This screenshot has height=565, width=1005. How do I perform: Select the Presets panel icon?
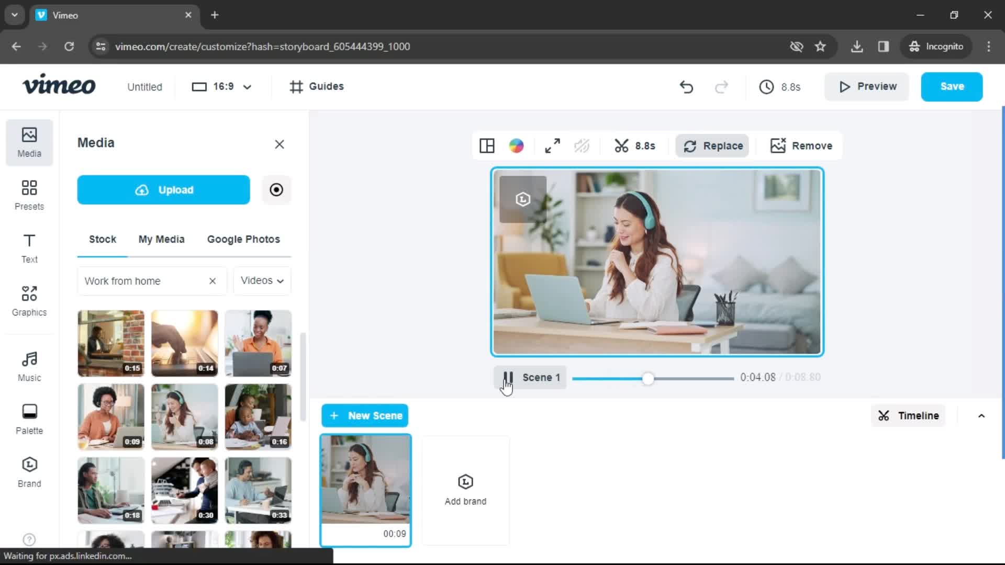coord(29,195)
